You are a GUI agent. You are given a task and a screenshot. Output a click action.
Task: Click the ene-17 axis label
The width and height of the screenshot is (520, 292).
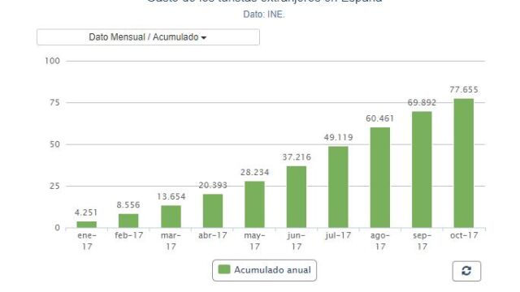click(x=87, y=241)
